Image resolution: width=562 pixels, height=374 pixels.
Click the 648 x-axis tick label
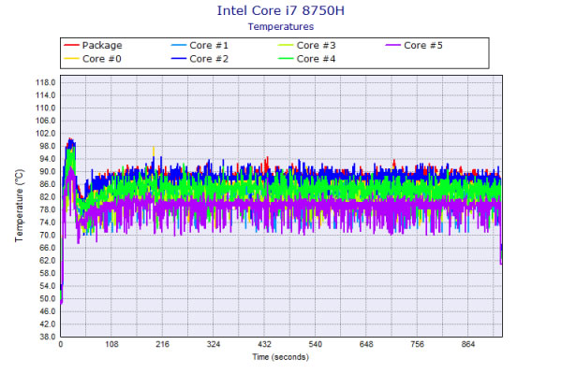[x=366, y=344]
